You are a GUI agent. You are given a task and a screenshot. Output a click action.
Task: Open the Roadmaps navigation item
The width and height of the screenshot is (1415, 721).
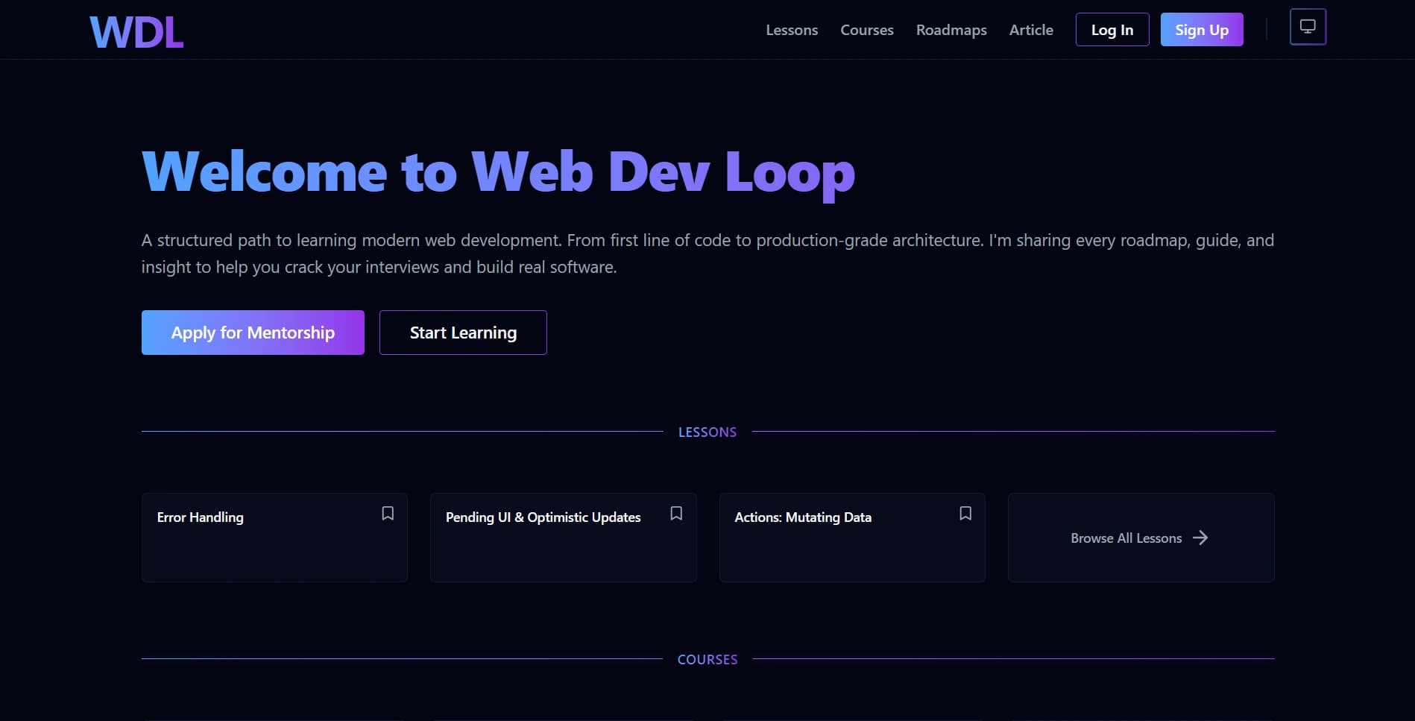click(951, 30)
